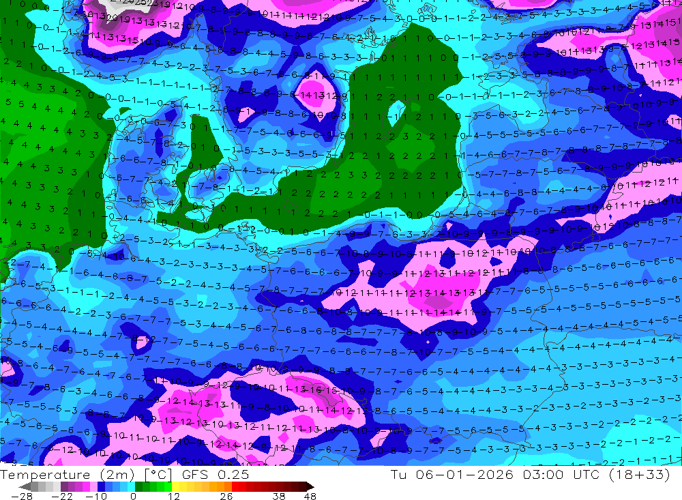Click the 'GFS 0.25' model label

tap(216, 474)
